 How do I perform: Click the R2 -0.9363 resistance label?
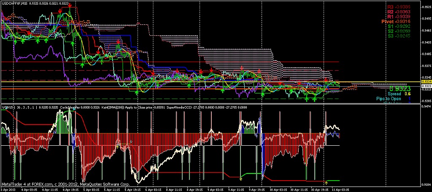click(x=399, y=12)
